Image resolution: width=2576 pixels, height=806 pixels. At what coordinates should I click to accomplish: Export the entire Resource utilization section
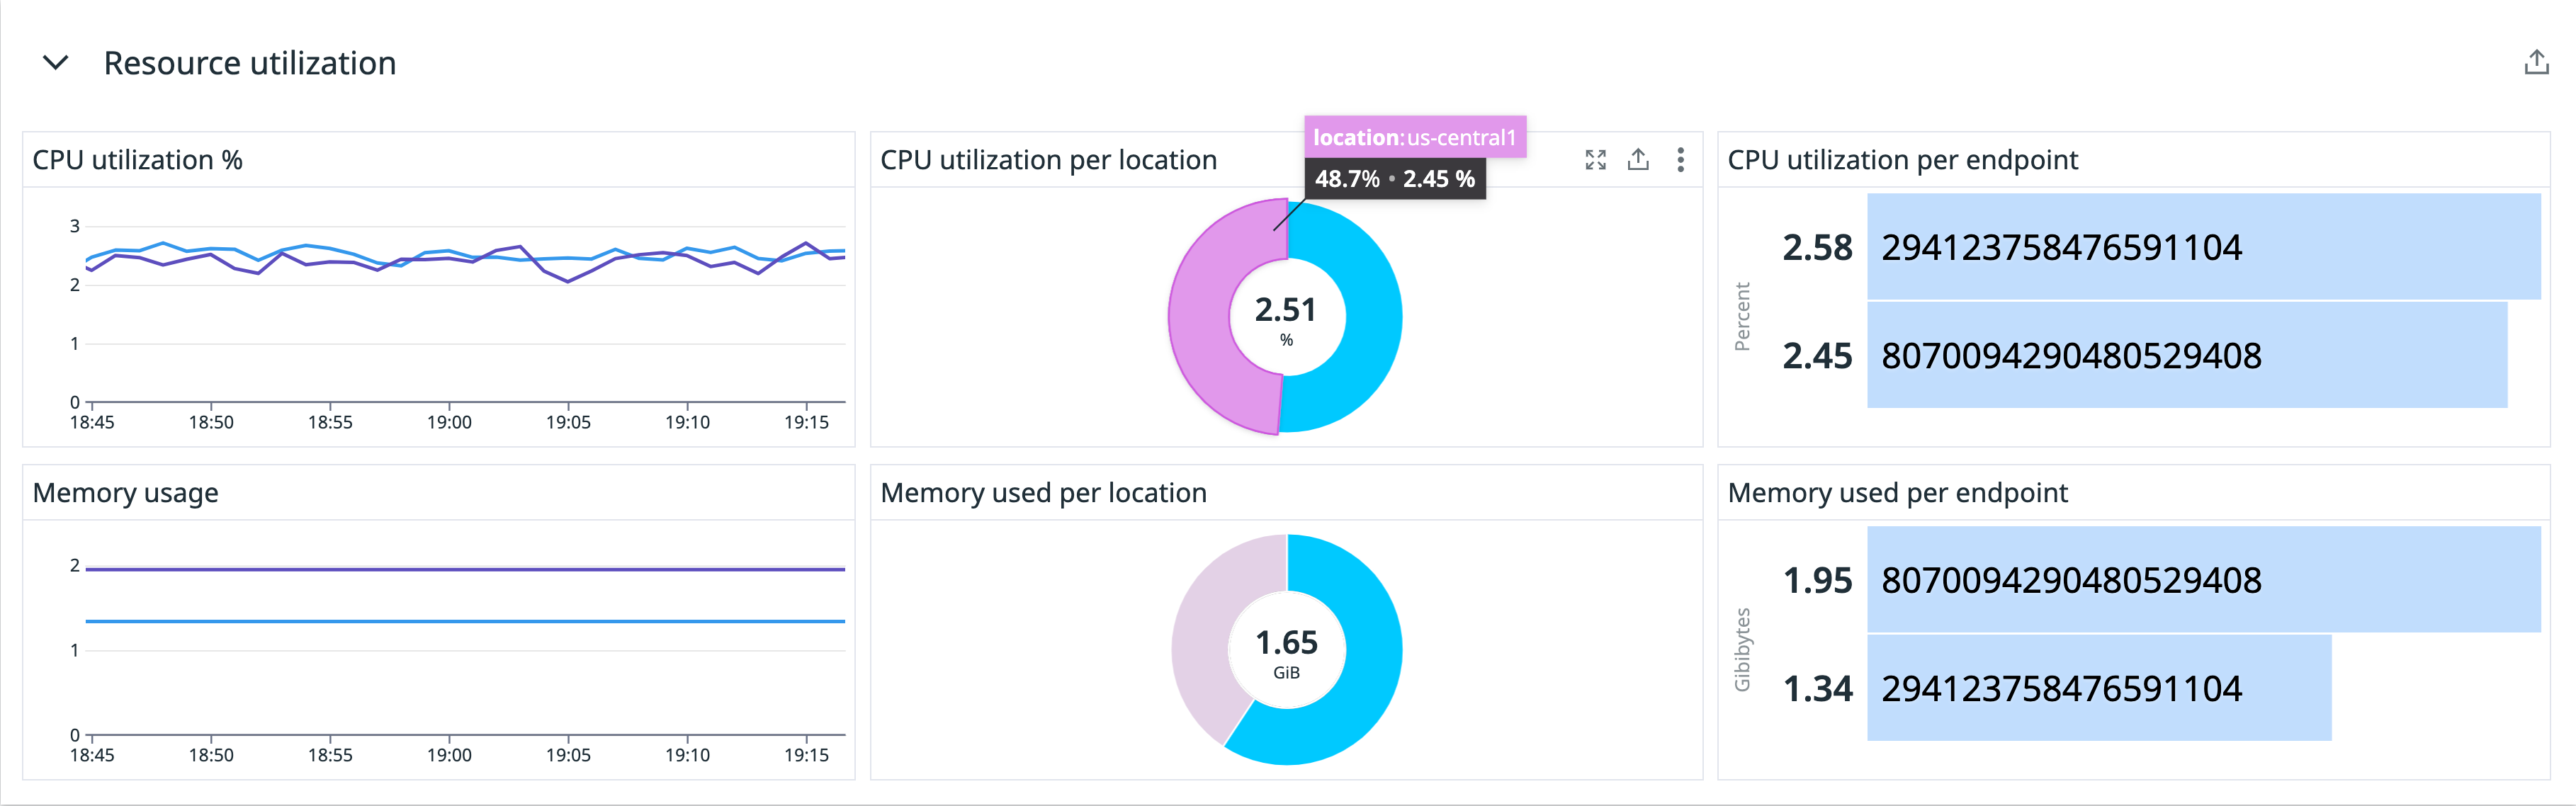[x=2537, y=62]
